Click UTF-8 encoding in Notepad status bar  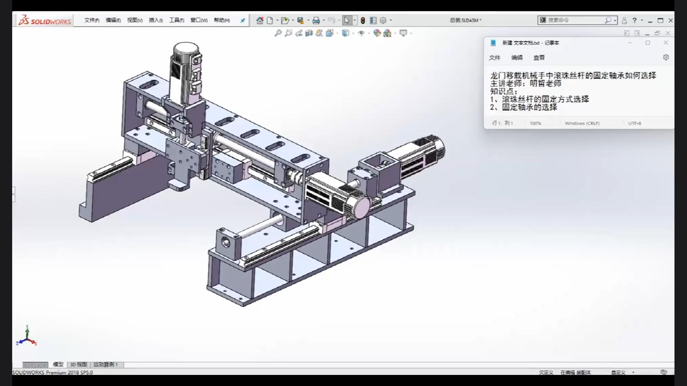(635, 123)
